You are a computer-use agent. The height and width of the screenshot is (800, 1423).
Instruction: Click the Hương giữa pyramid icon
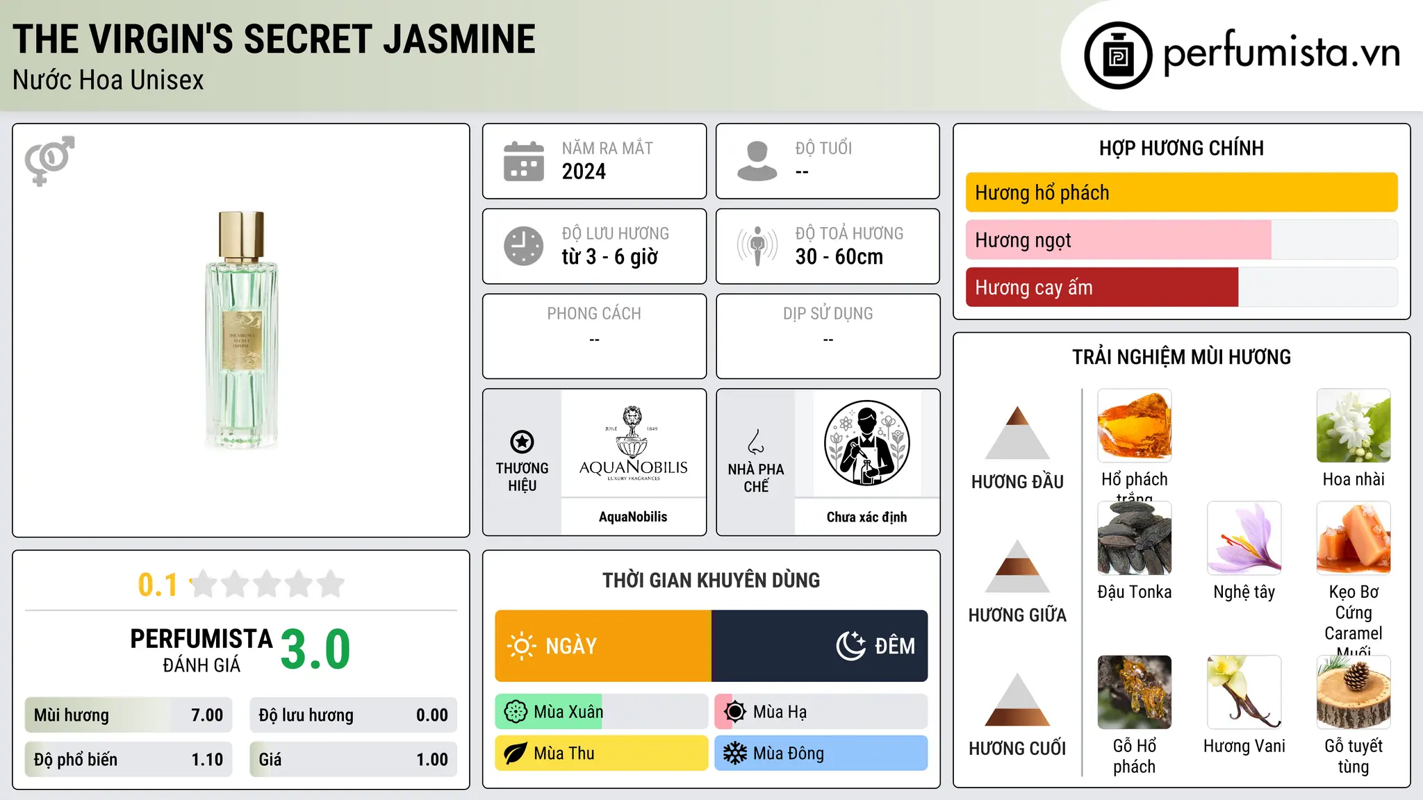pos(1017,566)
